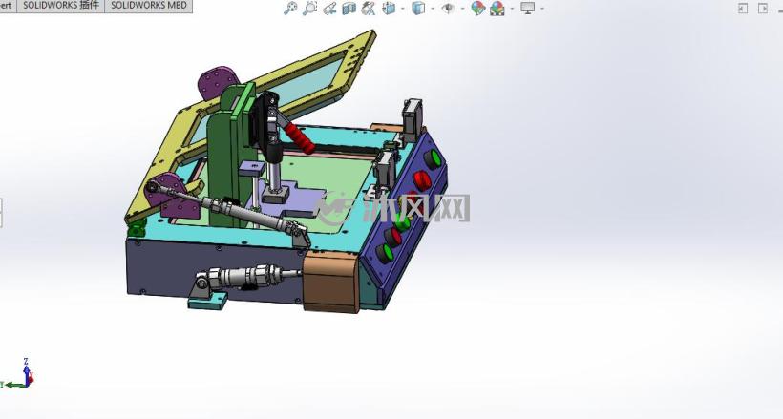Click the Previous View icon
The image size is (783, 419).
329,8
